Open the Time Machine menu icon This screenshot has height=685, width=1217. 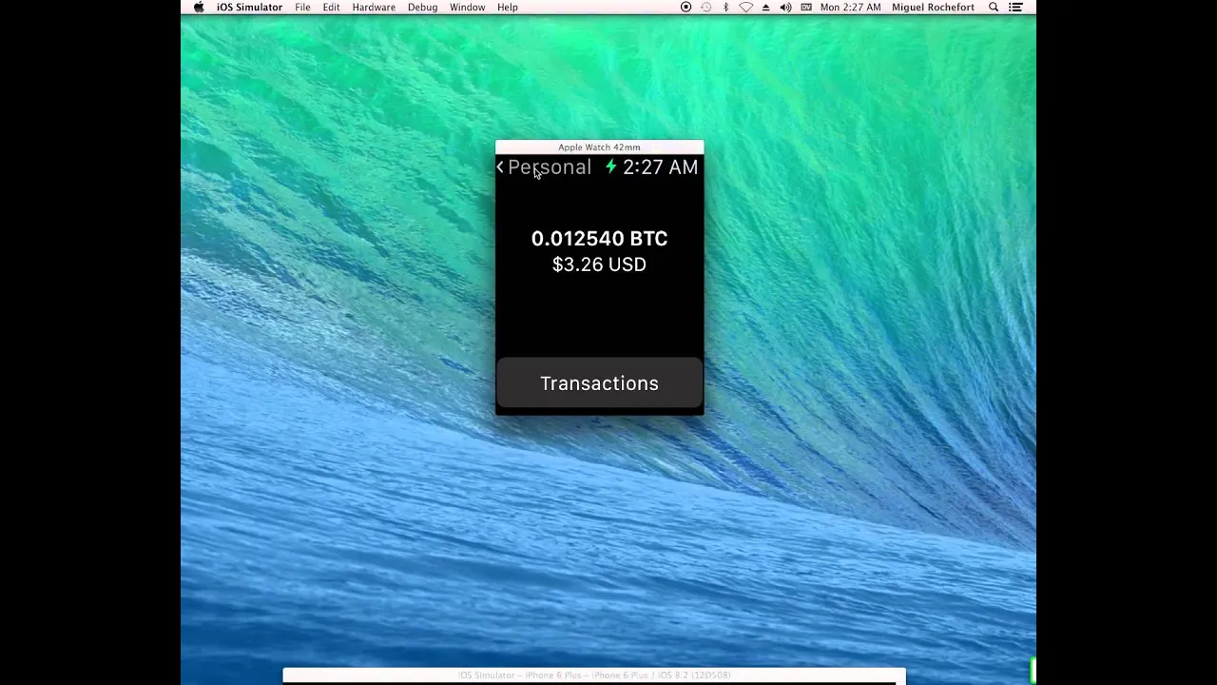(x=705, y=8)
